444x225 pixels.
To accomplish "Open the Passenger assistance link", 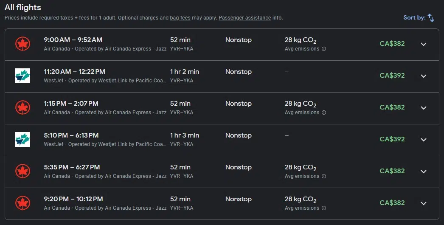I will (x=244, y=18).
